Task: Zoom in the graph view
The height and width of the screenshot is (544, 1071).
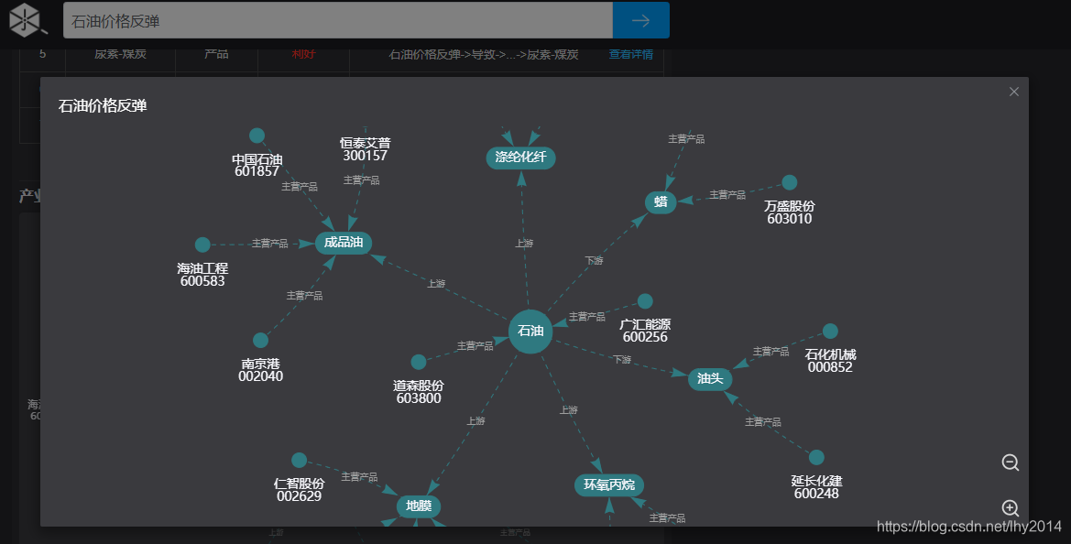Action: coord(1011,507)
